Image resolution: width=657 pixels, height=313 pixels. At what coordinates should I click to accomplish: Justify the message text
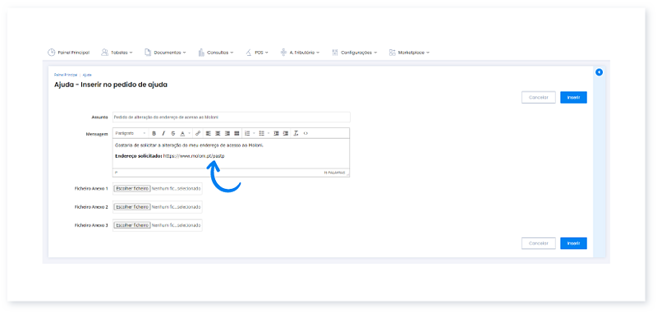click(237, 133)
